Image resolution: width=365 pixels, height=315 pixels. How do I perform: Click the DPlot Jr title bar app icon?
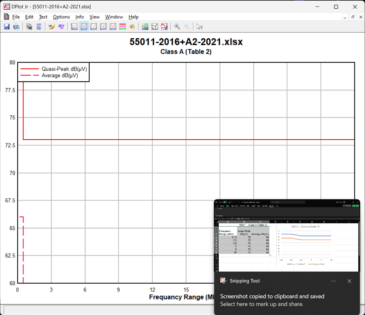[x=6, y=6]
